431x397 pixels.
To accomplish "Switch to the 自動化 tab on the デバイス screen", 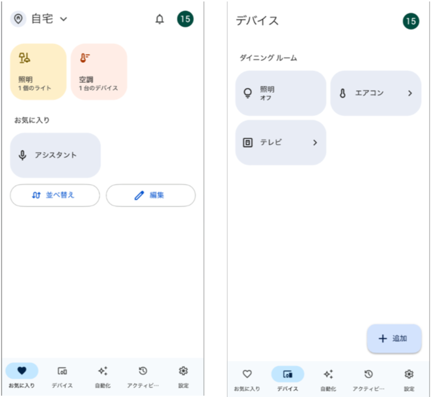I will point(328,378).
